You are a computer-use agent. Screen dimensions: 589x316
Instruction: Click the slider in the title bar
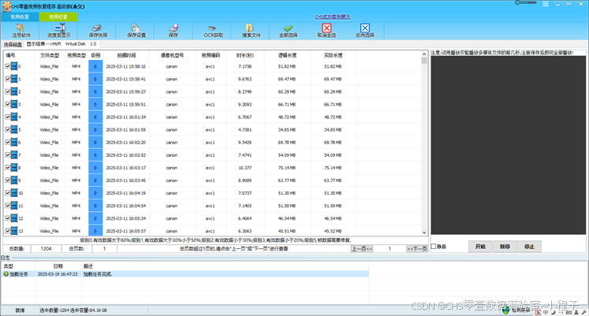click(x=525, y=2)
